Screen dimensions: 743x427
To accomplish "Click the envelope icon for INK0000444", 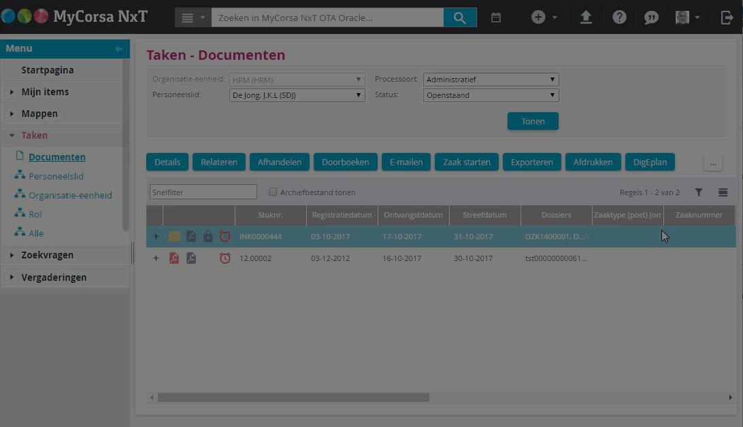I will (174, 236).
